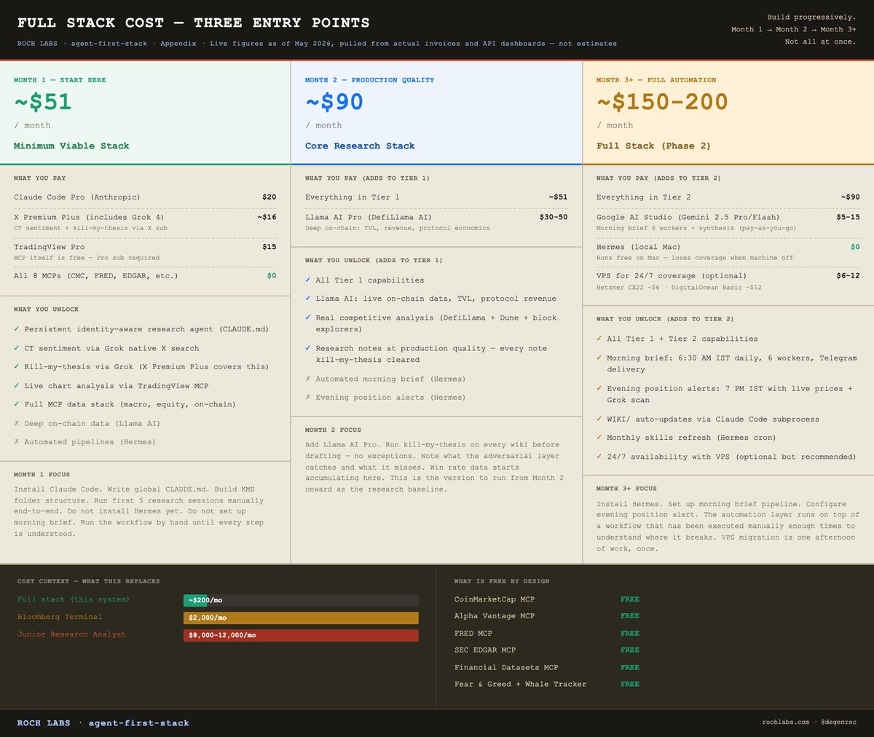Select the 'Minimum Viable Stack' heading
This screenshot has height=737, width=874.
(x=71, y=146)
